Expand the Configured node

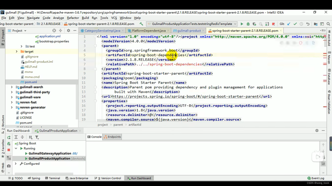coord(16,163)
